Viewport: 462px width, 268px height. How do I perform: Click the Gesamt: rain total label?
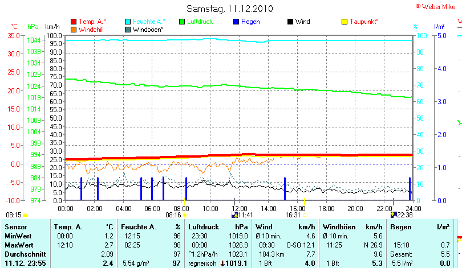tap(401, 254)
